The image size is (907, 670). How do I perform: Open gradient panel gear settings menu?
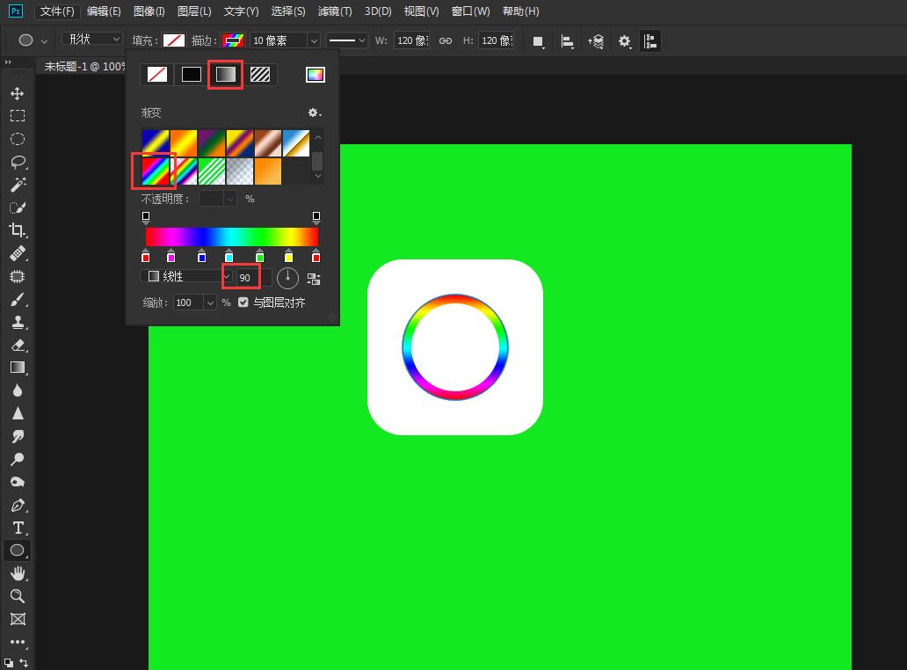[x=315, y=113]
